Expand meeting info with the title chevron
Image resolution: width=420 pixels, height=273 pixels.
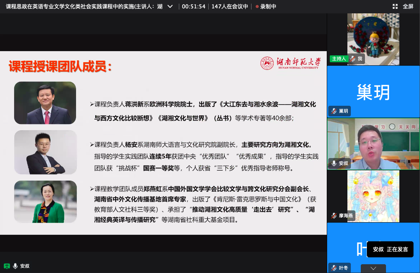coord(170,6)
